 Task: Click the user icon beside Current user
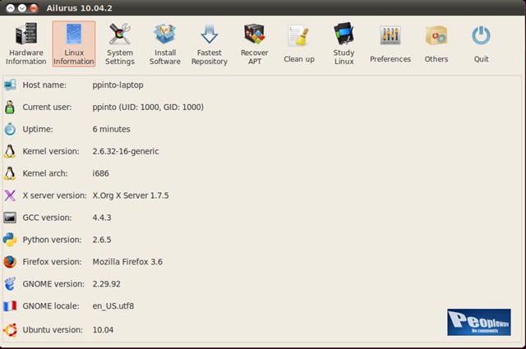click(10, 108)
